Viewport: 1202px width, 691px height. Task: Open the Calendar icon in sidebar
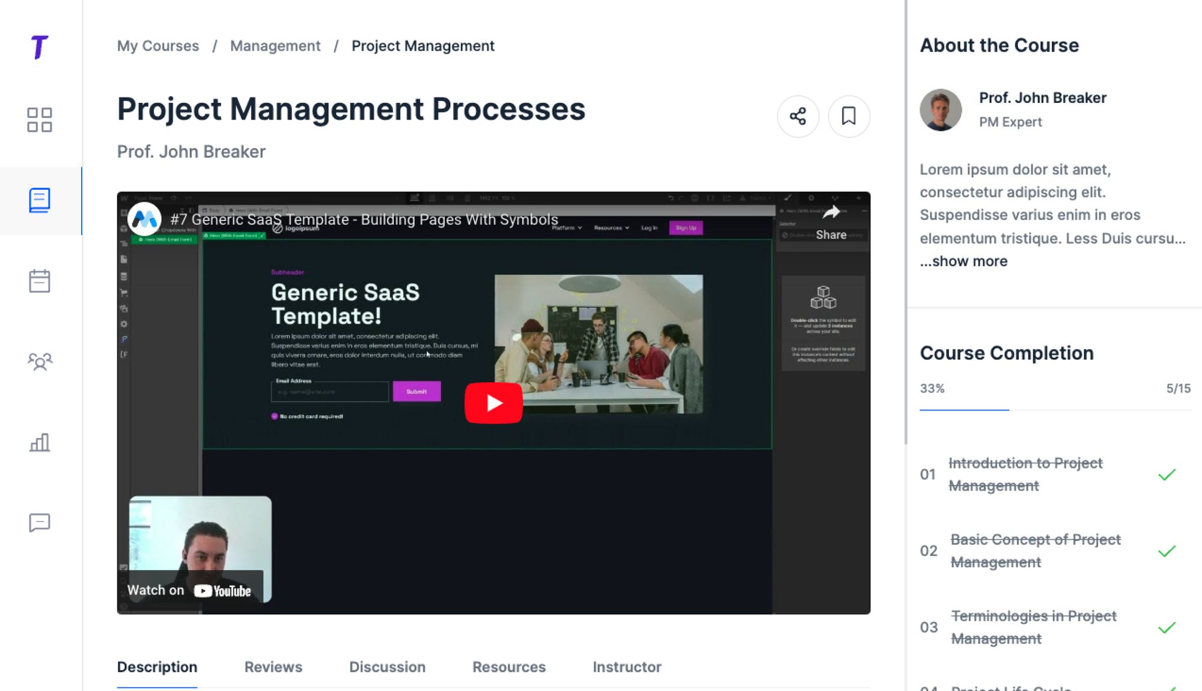[x=40, y=281]
